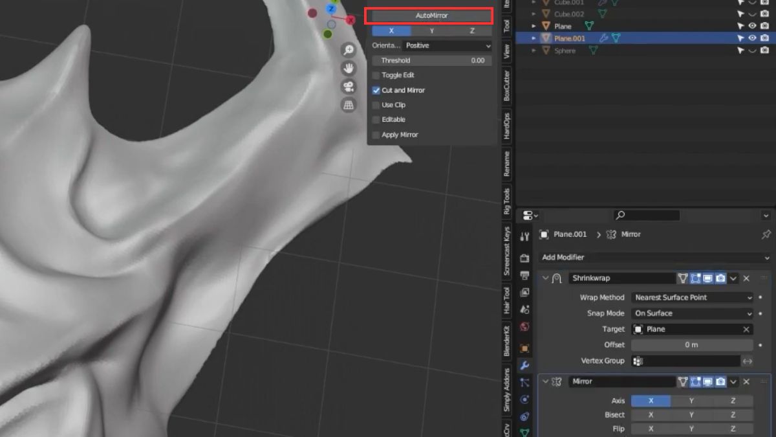
Task: Enable Mirror Axis Z button
Action: [733, 401]
